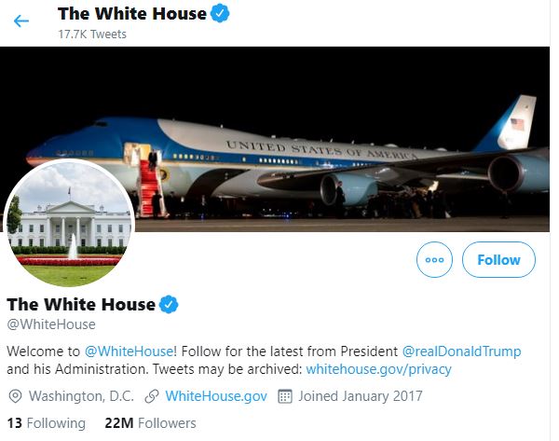The height and width of the screenshot is (441, 559).
Task: View the 22M Followers list
Action: click(151, 423)
